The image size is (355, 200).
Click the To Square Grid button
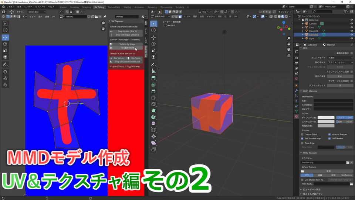point(126,48)
